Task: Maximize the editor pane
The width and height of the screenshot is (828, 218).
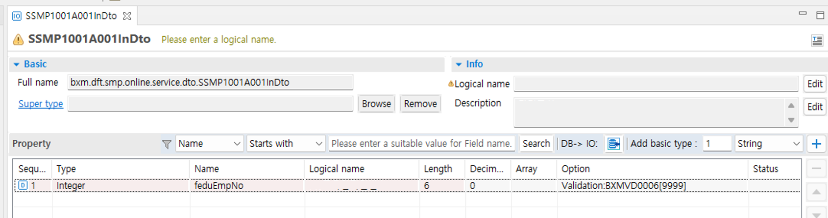Action: click(820, 15)
